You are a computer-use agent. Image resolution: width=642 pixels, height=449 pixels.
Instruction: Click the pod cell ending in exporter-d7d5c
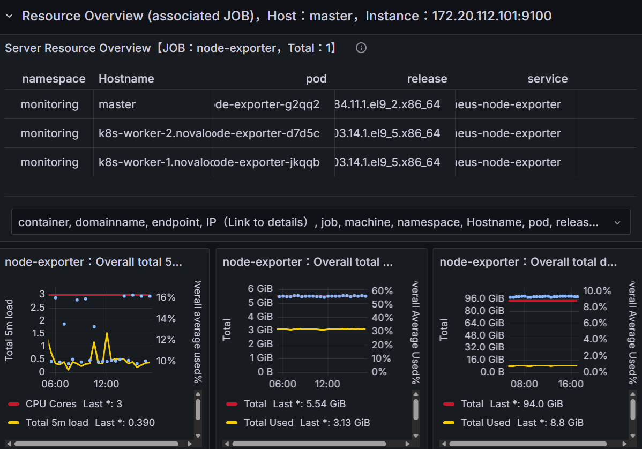coord(274,133)
